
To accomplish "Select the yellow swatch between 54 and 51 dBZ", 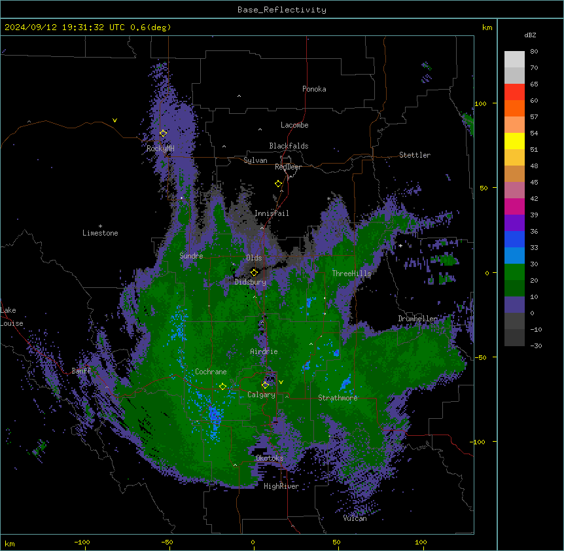I will [x=514, y=141].
